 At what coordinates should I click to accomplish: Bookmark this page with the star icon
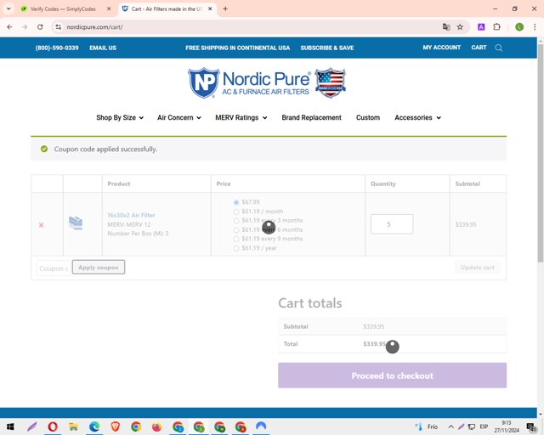tap(460, 27)
